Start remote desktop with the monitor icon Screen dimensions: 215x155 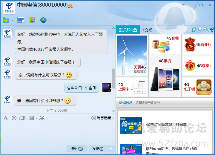[x=21, y=20]
